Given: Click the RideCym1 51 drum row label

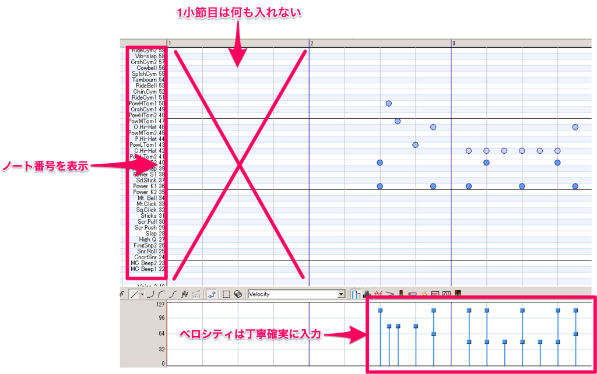Looking at the screenshot, I should click(148, 97).
